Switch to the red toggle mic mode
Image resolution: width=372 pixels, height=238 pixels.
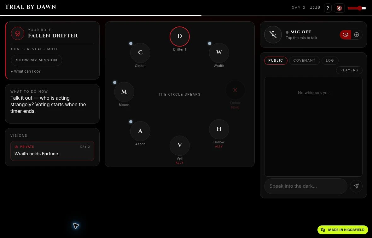click(346, 35)
